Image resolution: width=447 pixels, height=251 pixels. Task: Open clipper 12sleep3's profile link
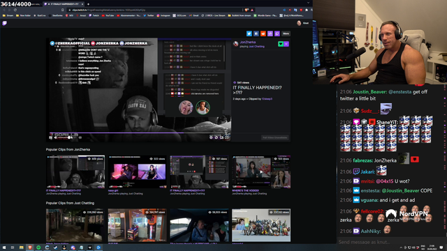click(267, 99)
